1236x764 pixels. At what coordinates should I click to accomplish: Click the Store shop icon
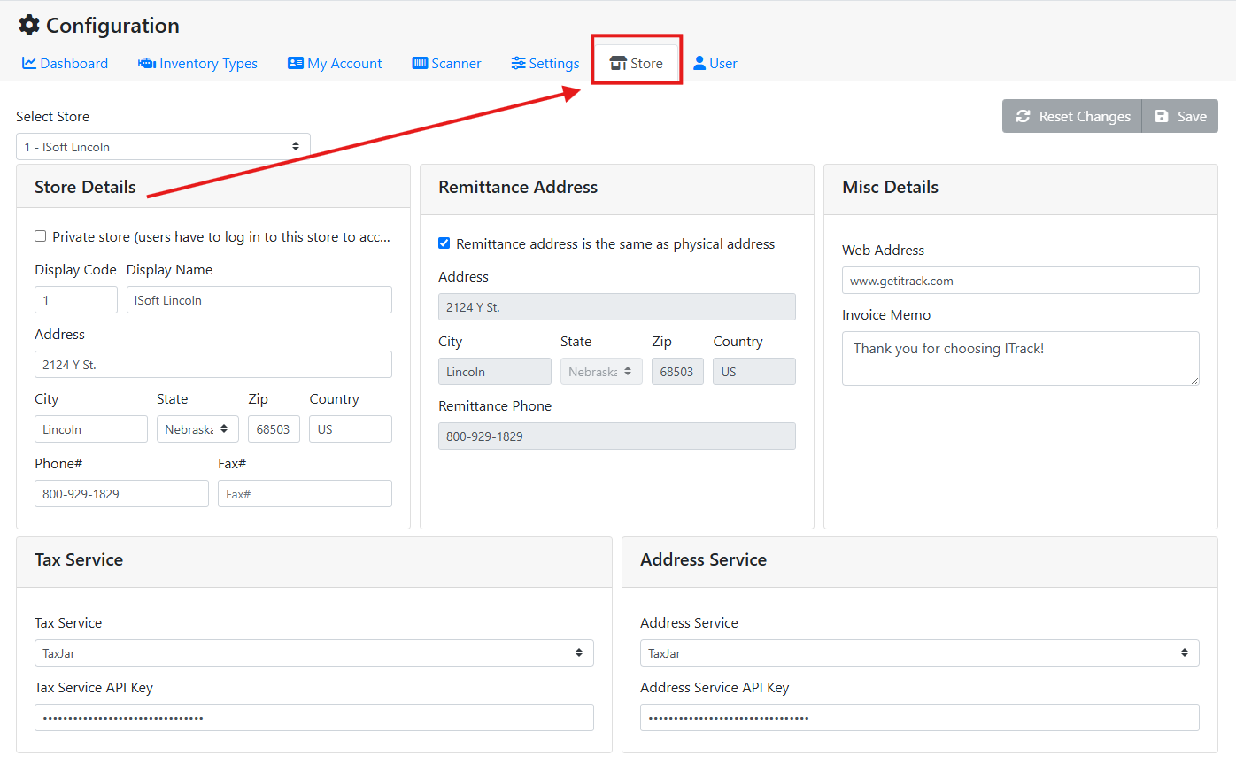[618, 64]
